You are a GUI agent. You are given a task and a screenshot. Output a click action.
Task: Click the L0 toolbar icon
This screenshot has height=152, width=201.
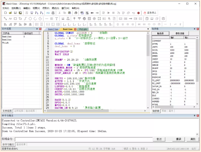[x=65, y=24]
